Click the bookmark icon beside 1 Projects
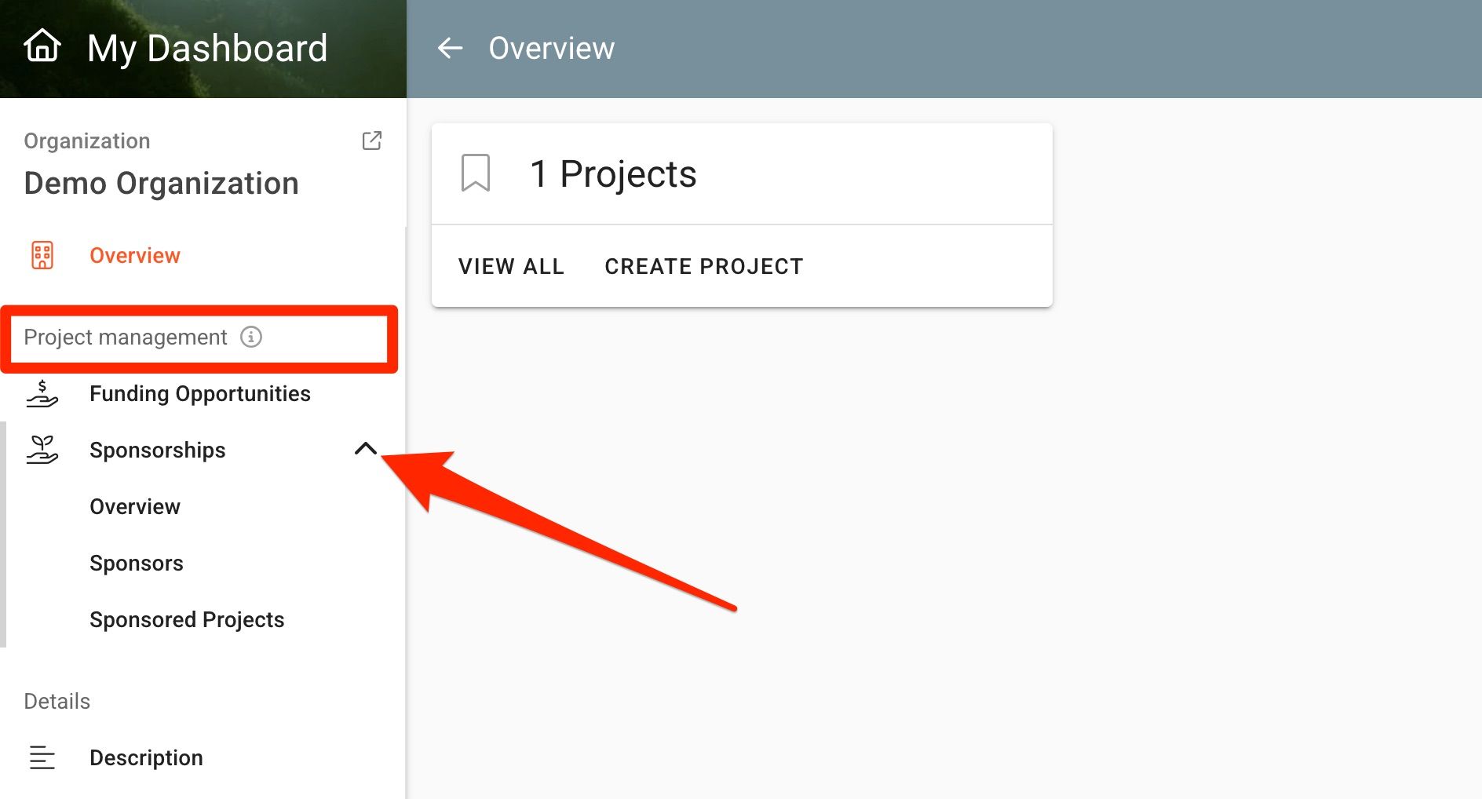 (475, 173)
